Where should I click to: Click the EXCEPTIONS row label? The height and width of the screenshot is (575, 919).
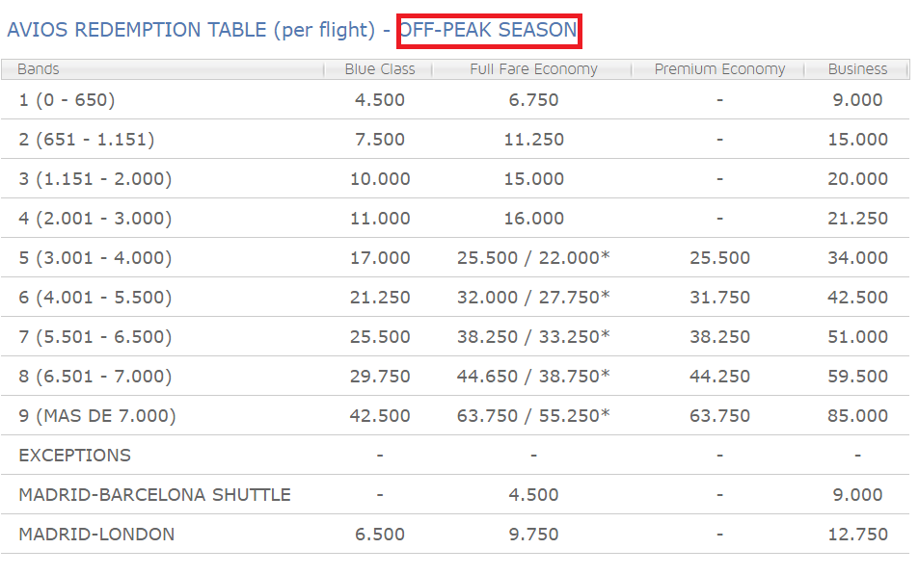point(74,456)
